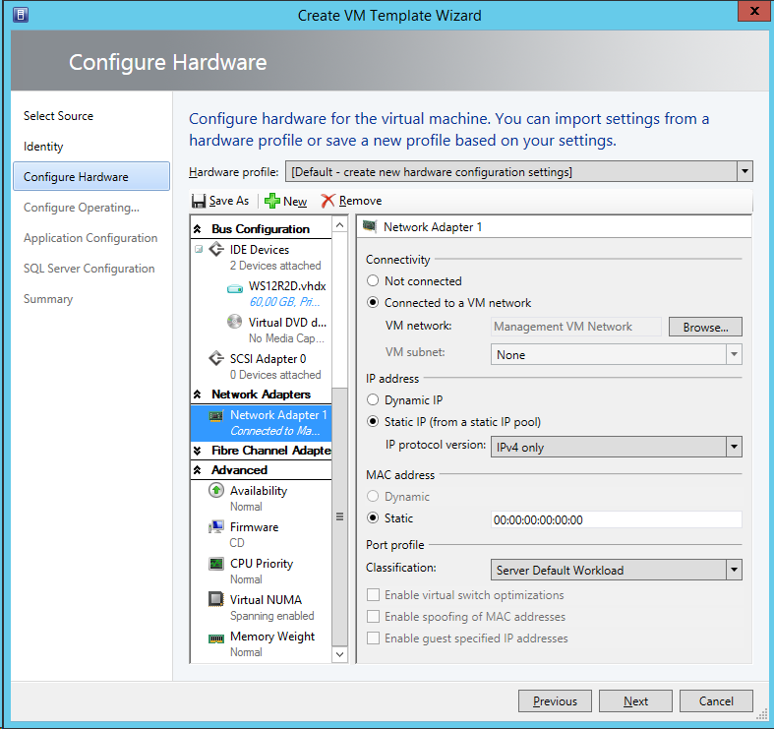Close the Create VM Template Wizard
Viewport: 774px width, 729px height.
click(x=754, y=11)
